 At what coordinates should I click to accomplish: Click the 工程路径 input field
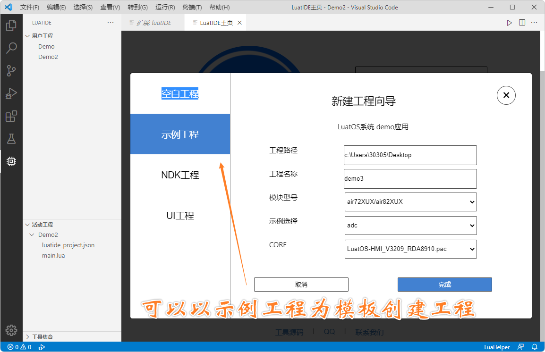(x=410, y=155)
